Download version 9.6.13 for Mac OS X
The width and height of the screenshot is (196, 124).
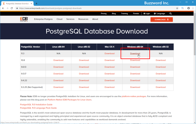(x=110, y=67)
